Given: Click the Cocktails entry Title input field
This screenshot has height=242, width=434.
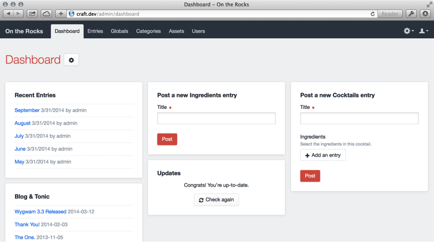Looking at the screenshot, I should pos(359,118).
